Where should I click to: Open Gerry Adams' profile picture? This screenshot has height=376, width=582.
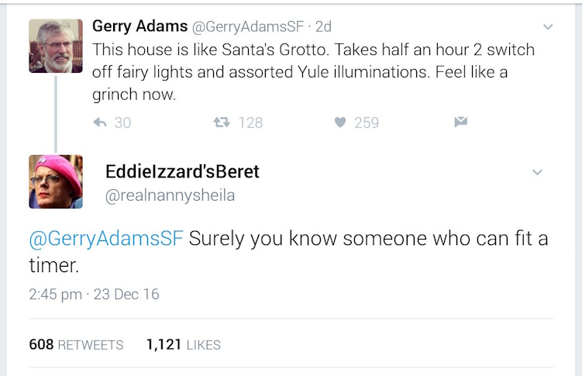pyautogui.click(x=56, y=46)
